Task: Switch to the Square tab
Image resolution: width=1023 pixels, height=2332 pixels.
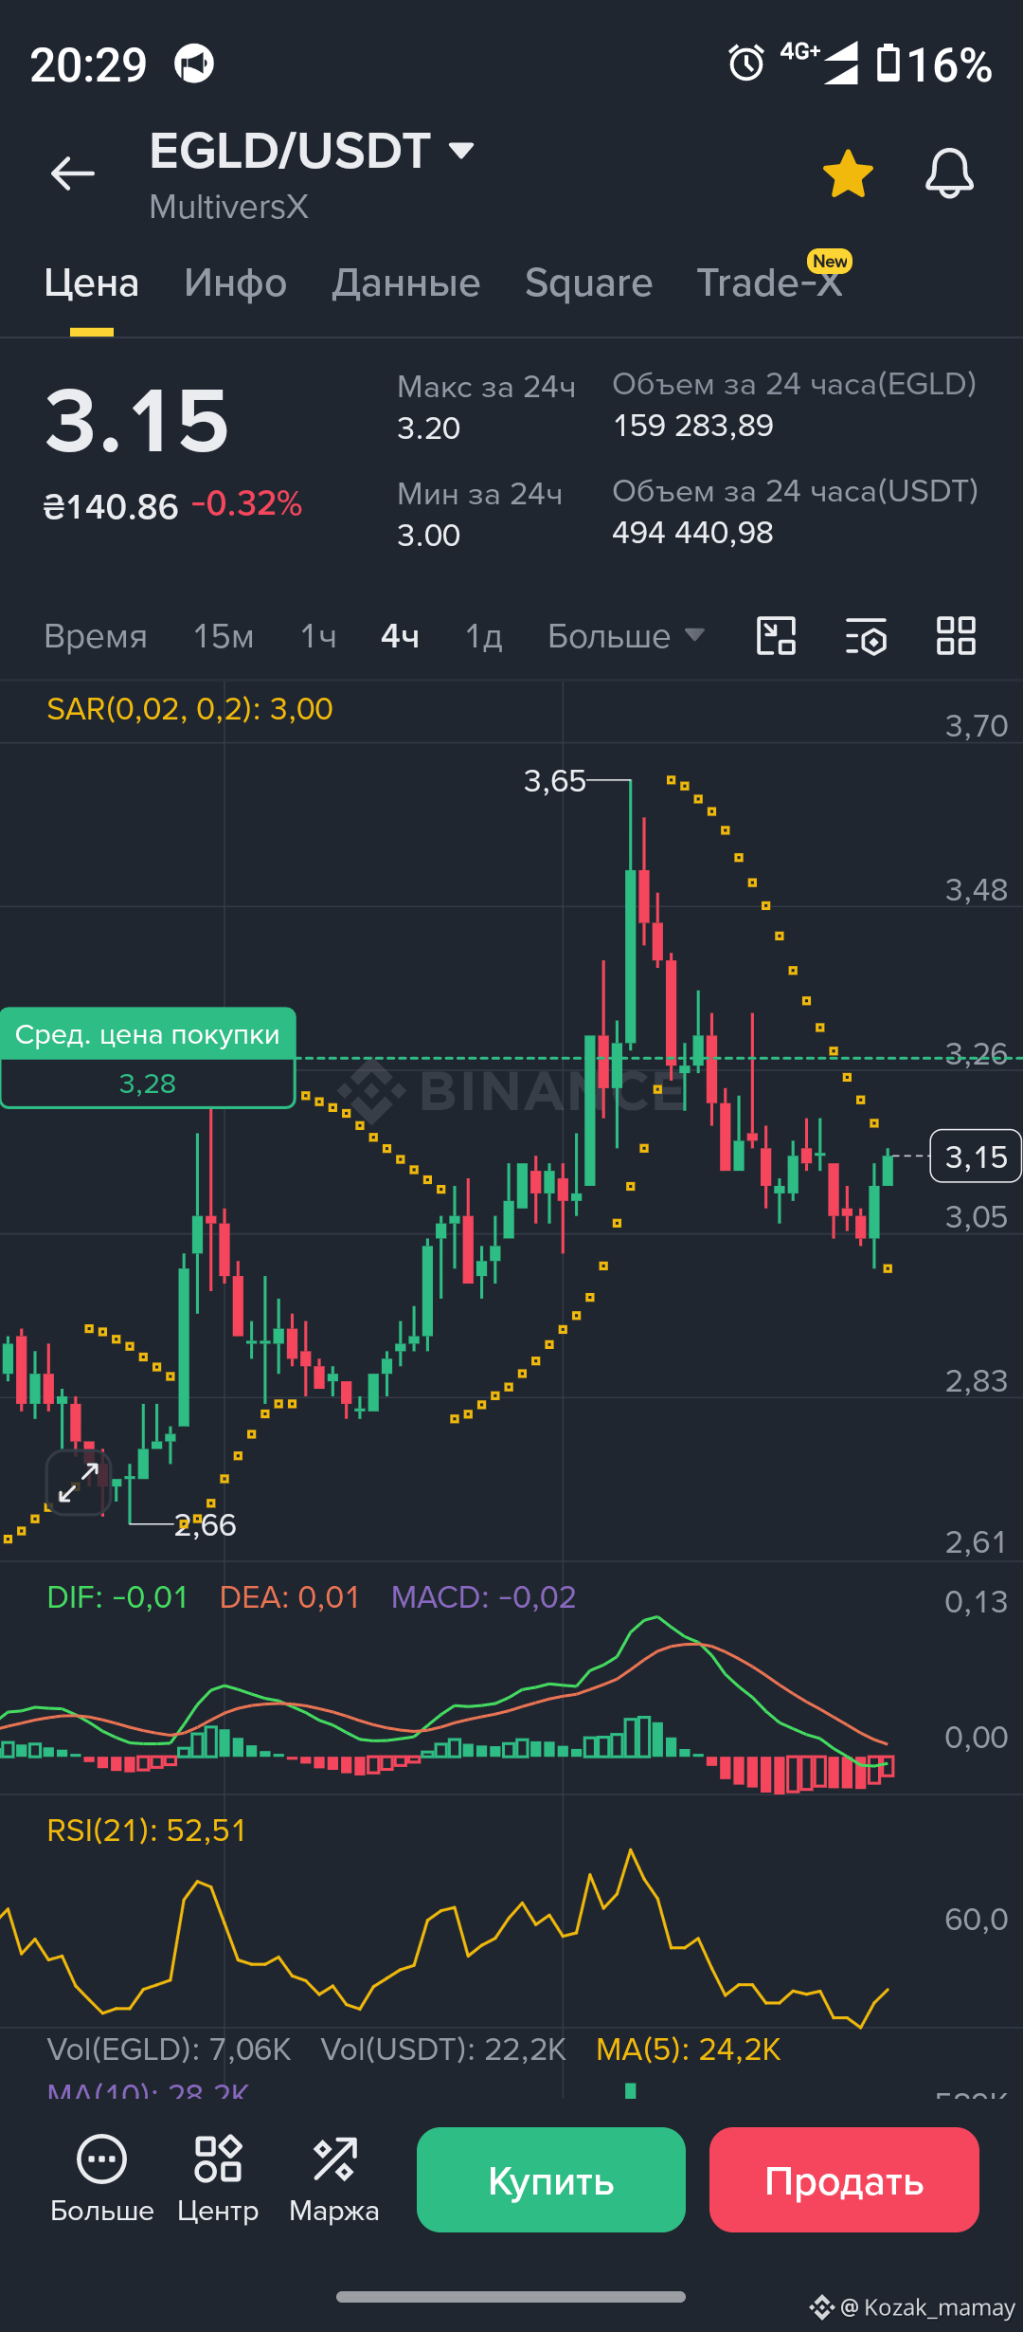Action: point(589,282)
